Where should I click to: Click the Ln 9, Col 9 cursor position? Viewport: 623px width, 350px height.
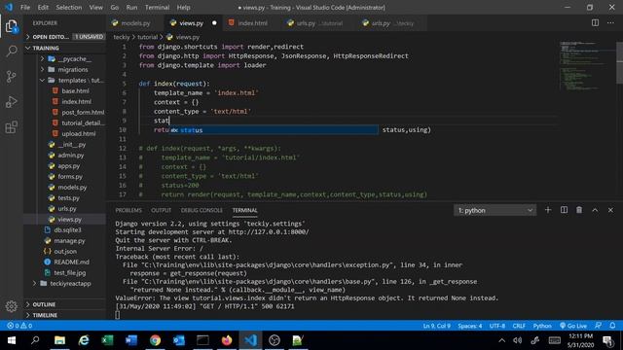pyautogui.click(x=436, y=326)
